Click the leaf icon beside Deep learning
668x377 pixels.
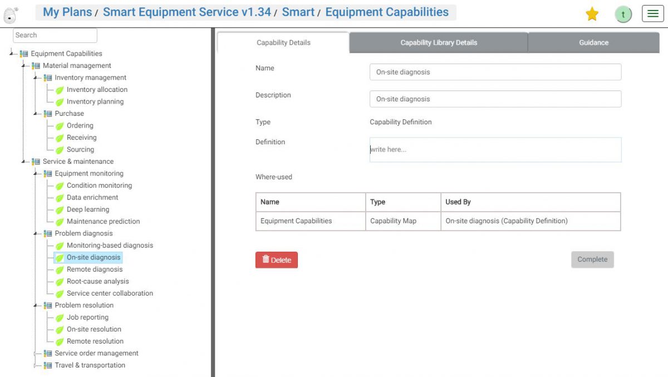tap(60, 209)
